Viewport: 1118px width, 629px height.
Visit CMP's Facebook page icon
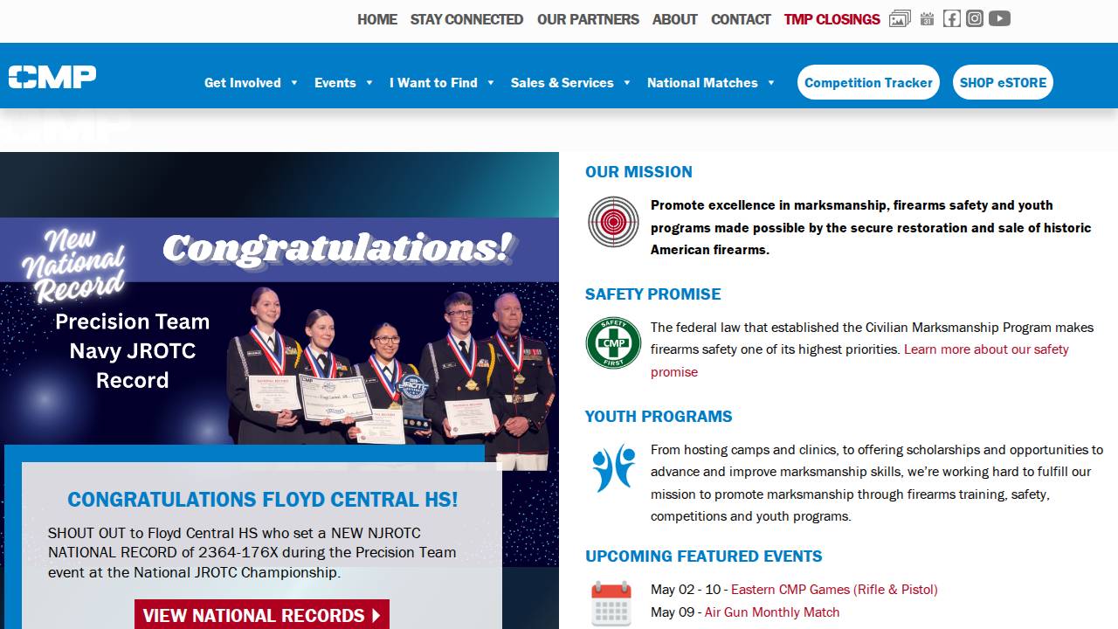pyautogui.click(x=951, y=17)
